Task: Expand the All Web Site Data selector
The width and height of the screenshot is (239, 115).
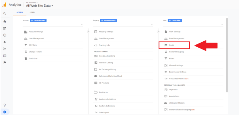Action: [x=40, y=6]
